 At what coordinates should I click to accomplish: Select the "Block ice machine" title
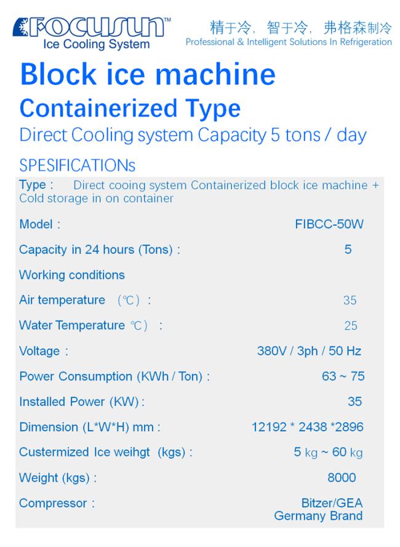(148, 75)
